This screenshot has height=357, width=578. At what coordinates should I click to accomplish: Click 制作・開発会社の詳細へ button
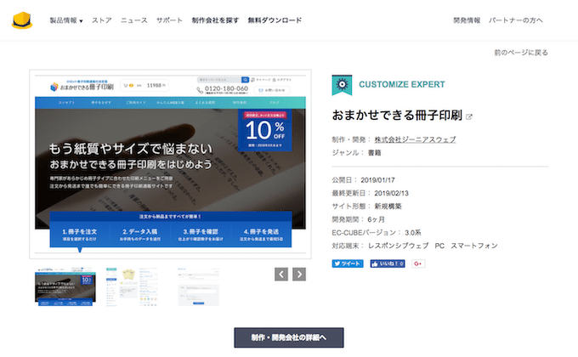pyautogui.click(x=289, y=337)
